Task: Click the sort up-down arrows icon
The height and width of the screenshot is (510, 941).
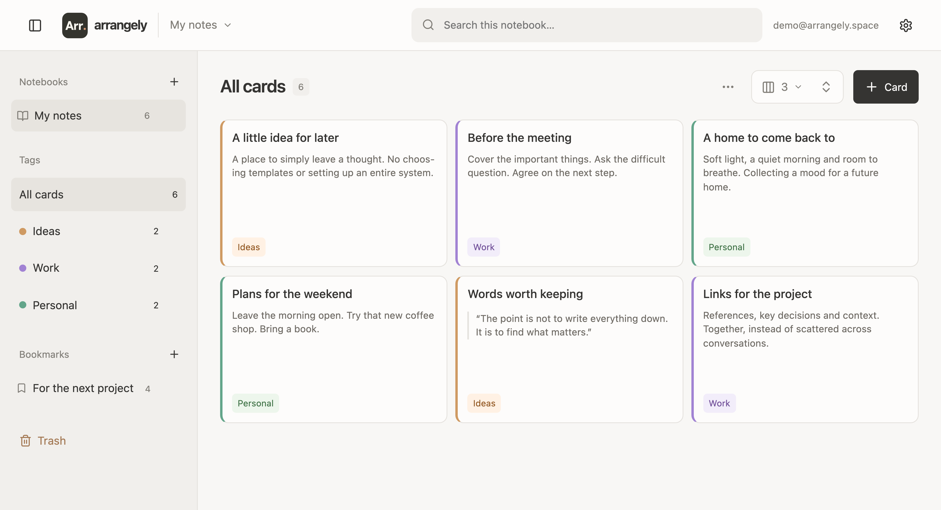Action: click(826, 87)
